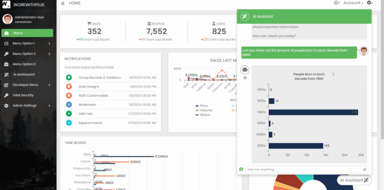
Task: Toggle the Price legend series in sales chart
Action: pyautogui.click(x=201, y=106)
